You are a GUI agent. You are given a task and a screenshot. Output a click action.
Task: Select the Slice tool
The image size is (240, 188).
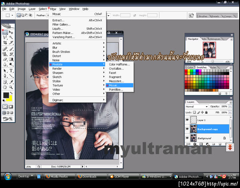[11, 42]
